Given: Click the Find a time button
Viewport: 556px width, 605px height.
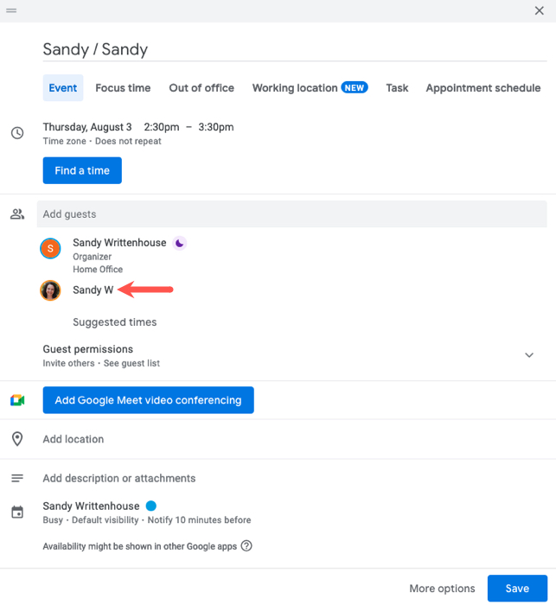Looking at the screenshot, I should click(82, 170).
